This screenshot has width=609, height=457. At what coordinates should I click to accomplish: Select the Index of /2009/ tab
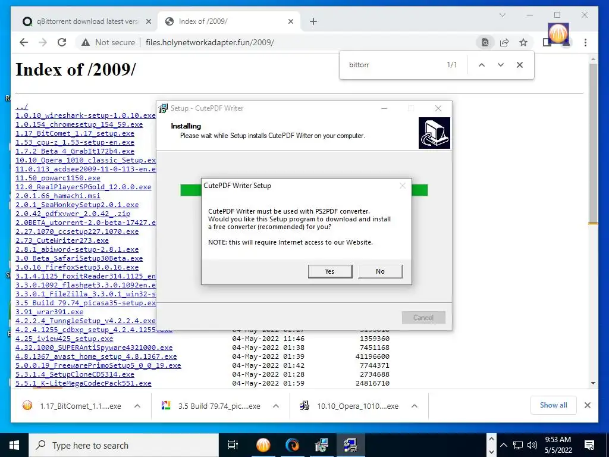(228, 21)
